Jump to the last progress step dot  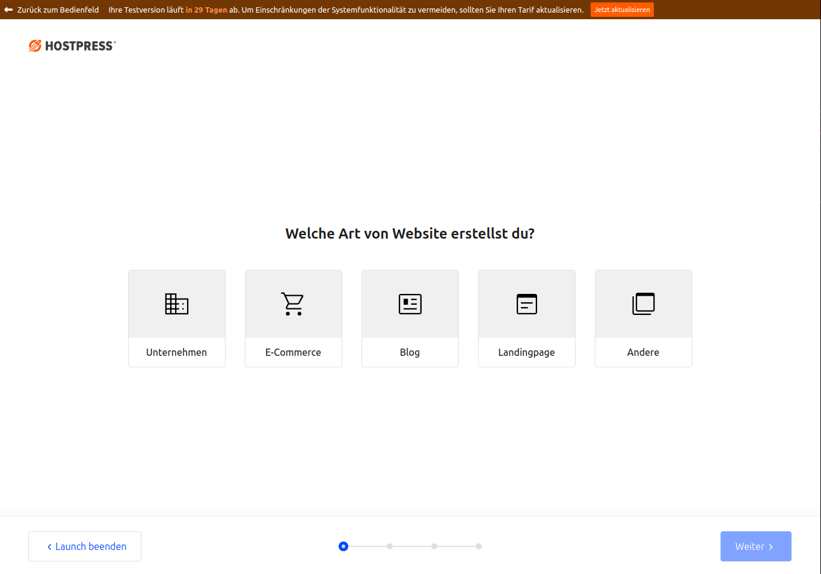[479, 546]
